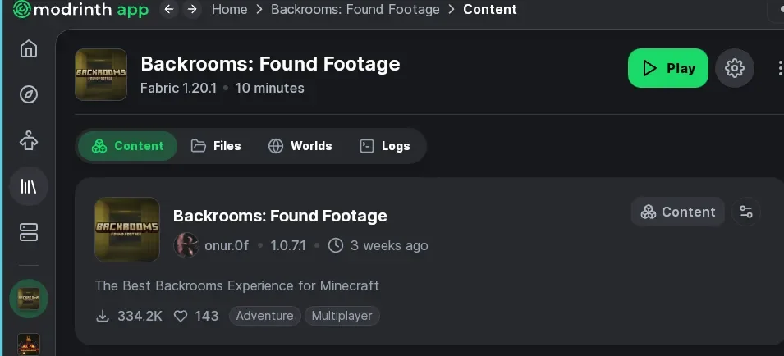
Task: Click the Content button on modpack card
Action: tap(678, 212)
